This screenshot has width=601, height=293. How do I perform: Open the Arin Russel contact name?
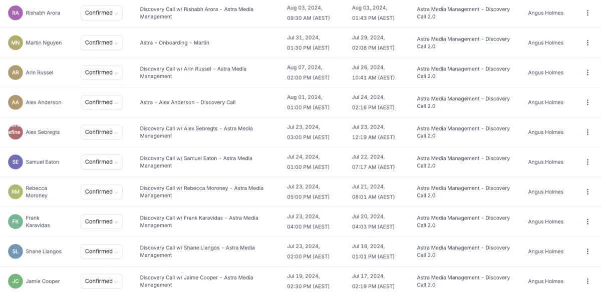[40, 72]
